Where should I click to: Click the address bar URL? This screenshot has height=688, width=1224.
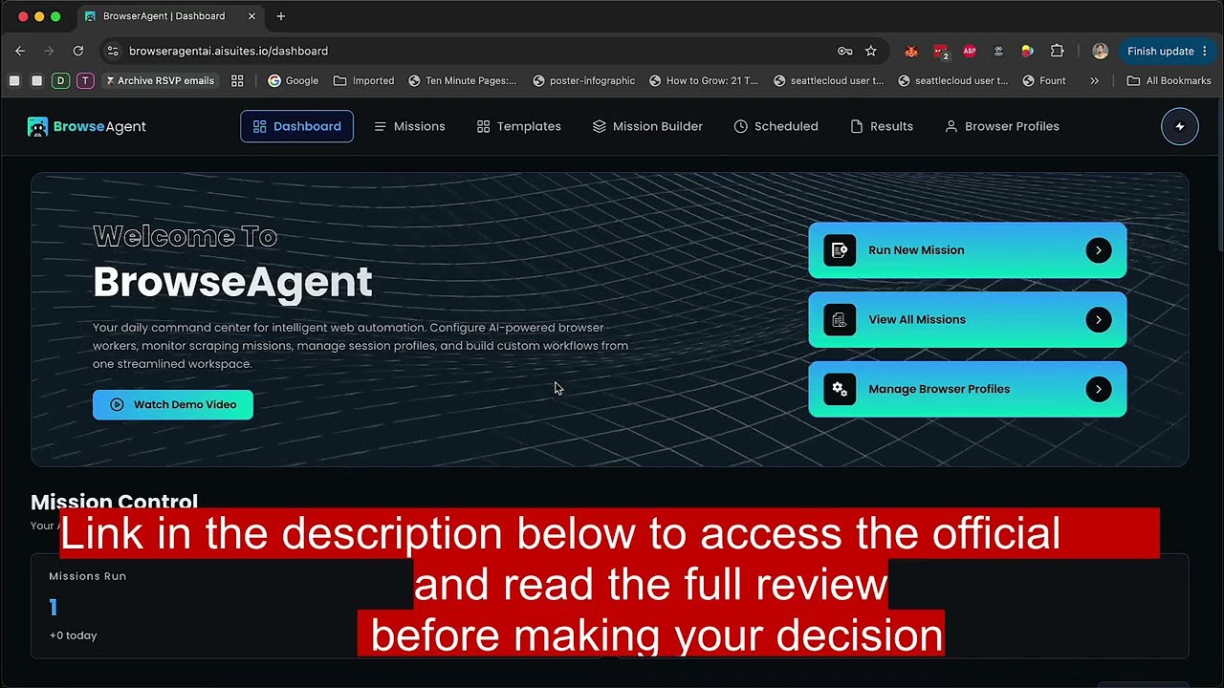229,51
